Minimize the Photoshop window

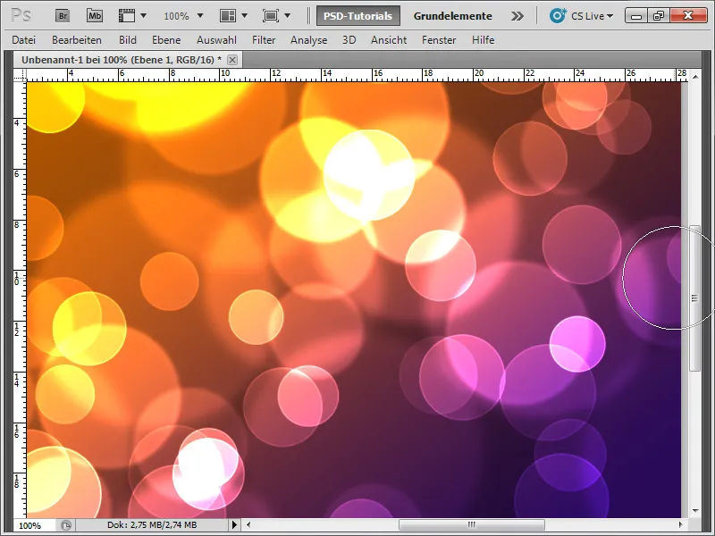click(636, 16)
